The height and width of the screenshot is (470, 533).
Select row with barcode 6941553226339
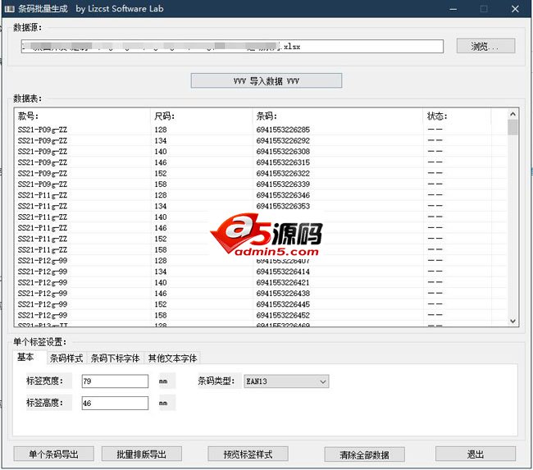point(261,184)
